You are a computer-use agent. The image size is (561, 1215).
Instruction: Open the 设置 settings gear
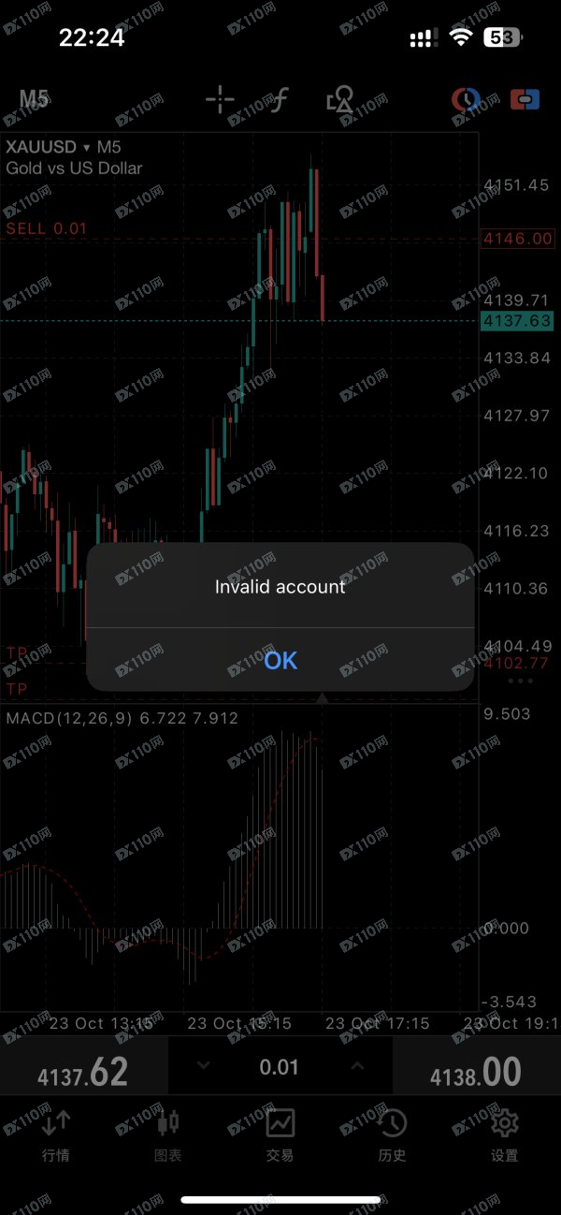[x=505, y=1134]
